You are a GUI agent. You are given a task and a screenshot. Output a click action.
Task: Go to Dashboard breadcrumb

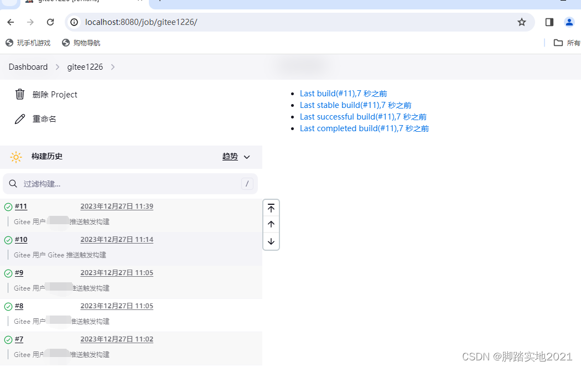click(28, 67)
